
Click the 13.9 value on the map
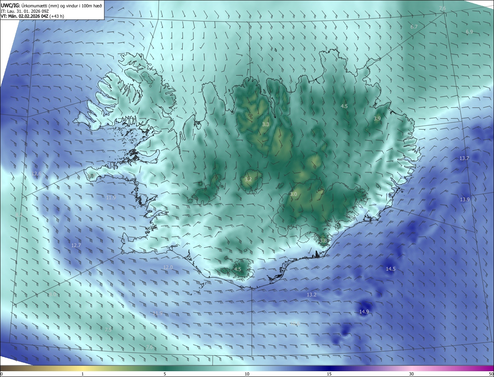465,199
